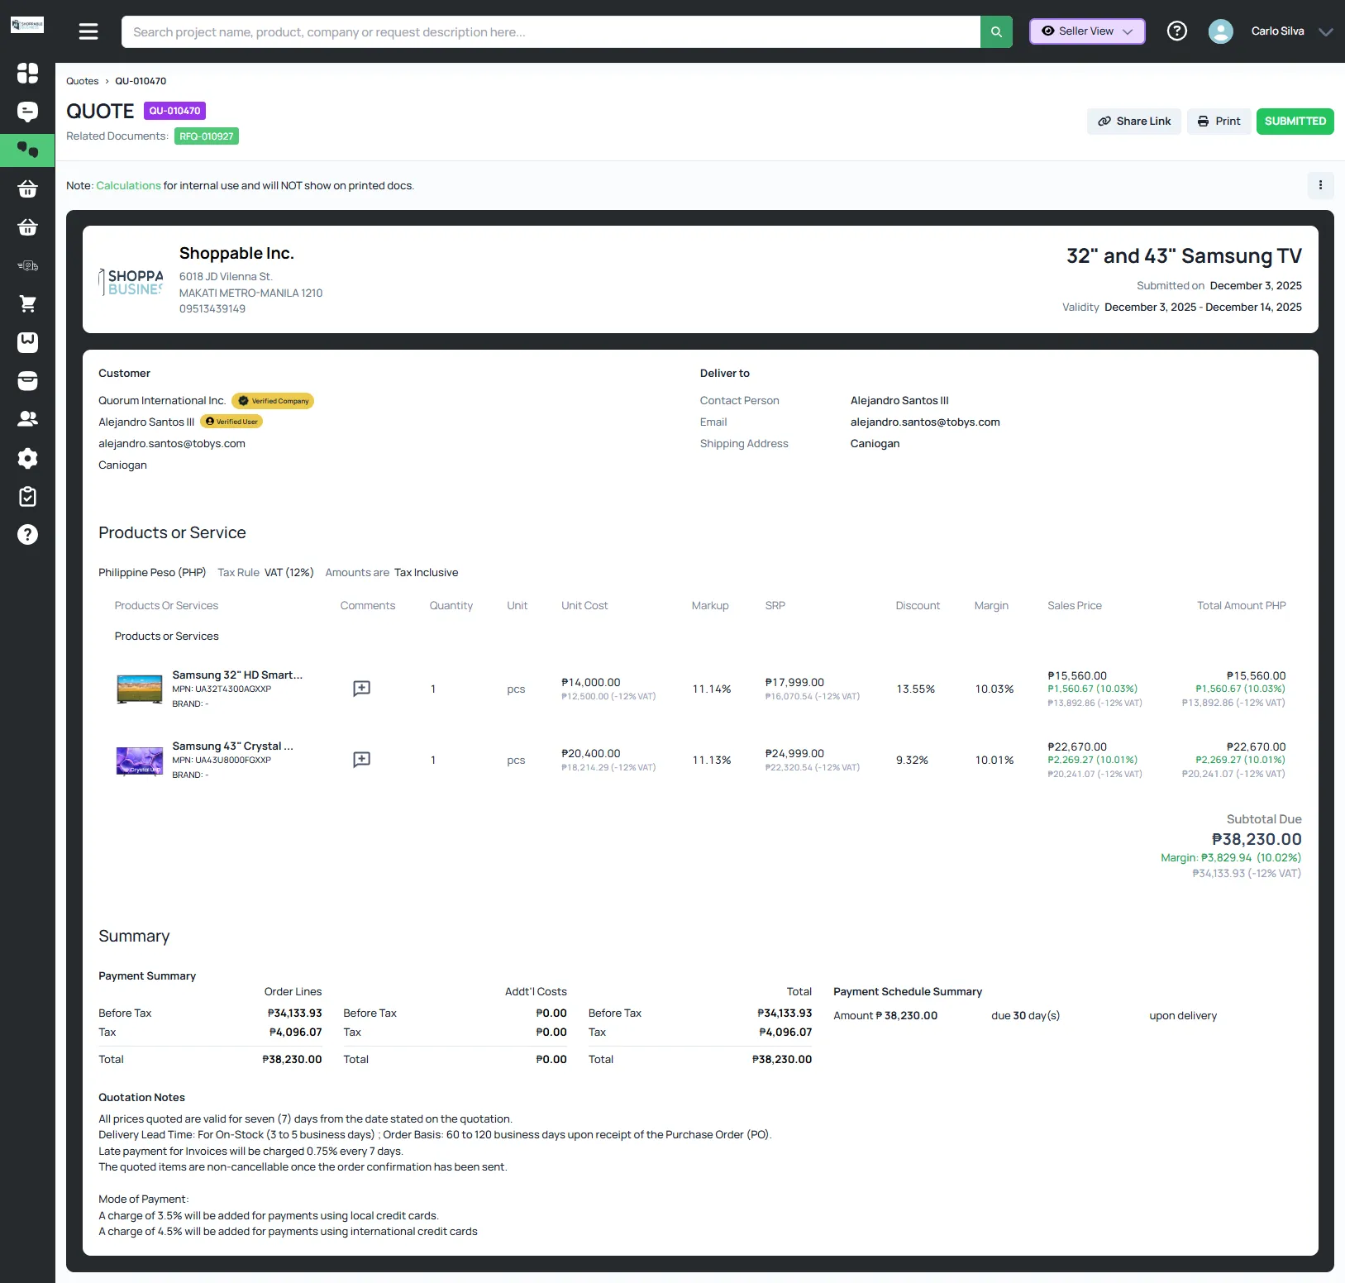This screenshot has width=1345, height=1283.
Task: Open the hamburger navigation menu
Action: tap(88, 31)
